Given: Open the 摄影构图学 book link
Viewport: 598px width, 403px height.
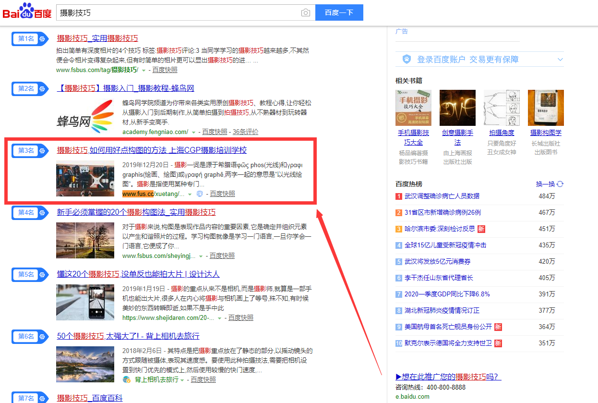Looking at the screenshot, I should coord(546,133).
